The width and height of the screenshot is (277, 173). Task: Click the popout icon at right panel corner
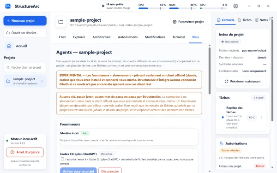point(271,18)
